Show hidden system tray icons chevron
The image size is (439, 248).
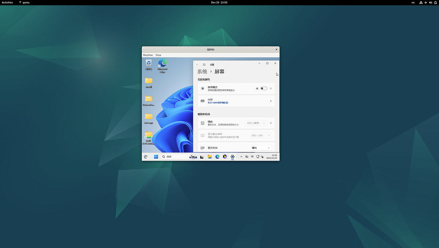(x=241, y=157)
